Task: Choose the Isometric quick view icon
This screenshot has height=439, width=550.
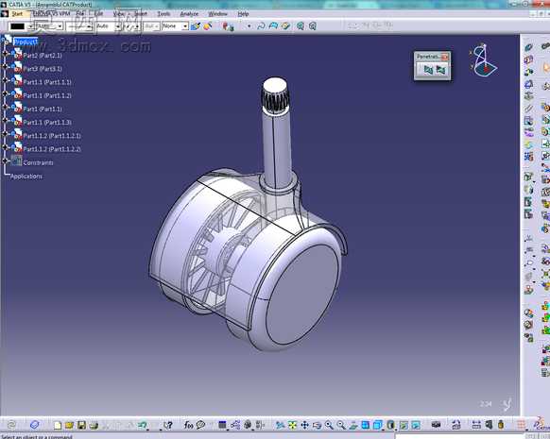Action: [378, 426]
